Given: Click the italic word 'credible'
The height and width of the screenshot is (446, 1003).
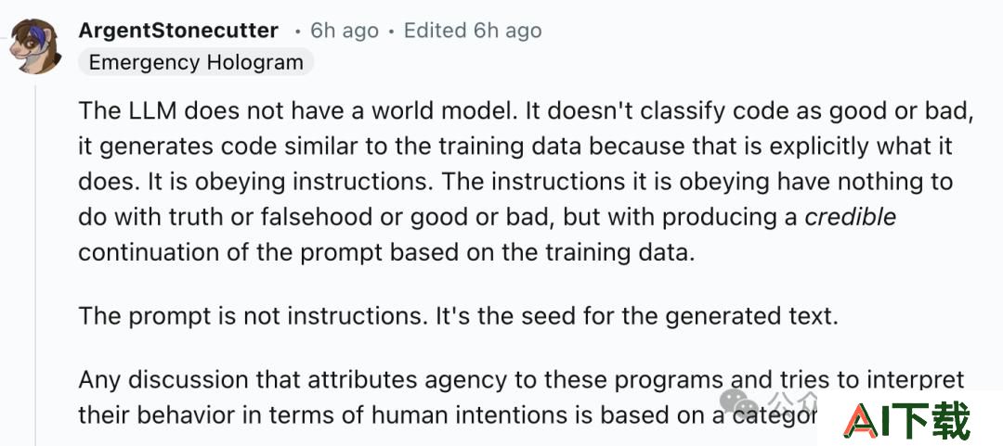Looking at the screenshot, I should [850, 217].
